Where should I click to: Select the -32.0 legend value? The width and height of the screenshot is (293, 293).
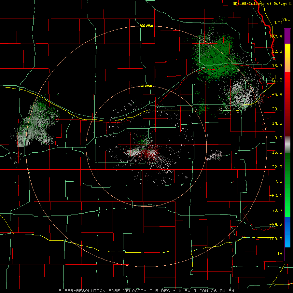click(276, 167)
